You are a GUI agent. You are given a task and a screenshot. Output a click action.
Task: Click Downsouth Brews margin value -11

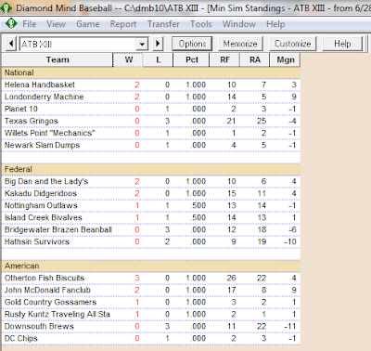coord(290,326)
